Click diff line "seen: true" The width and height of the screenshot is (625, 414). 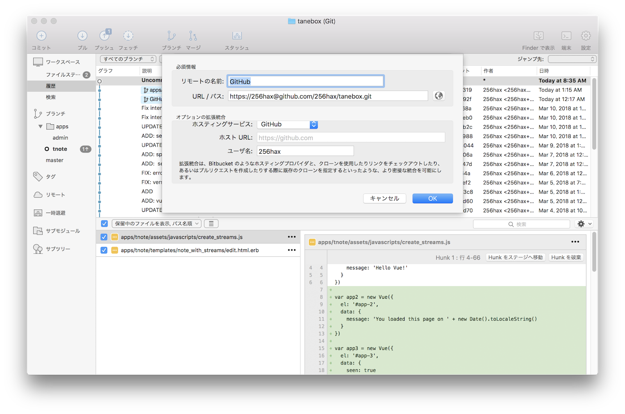(361, 370)
